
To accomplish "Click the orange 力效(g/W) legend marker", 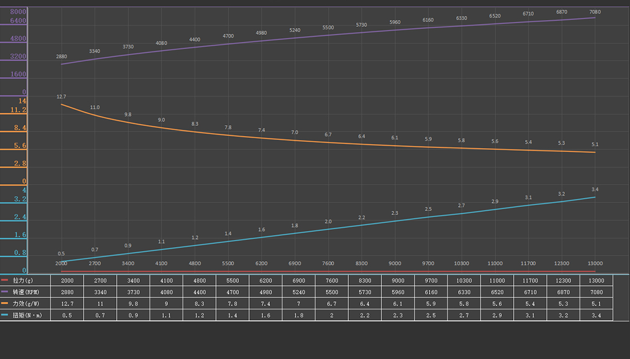I will click(x=5, y=303).
